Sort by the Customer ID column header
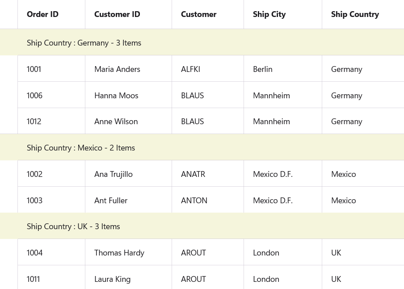The width and height of the screenshot is (404, 289). [117, 14]
